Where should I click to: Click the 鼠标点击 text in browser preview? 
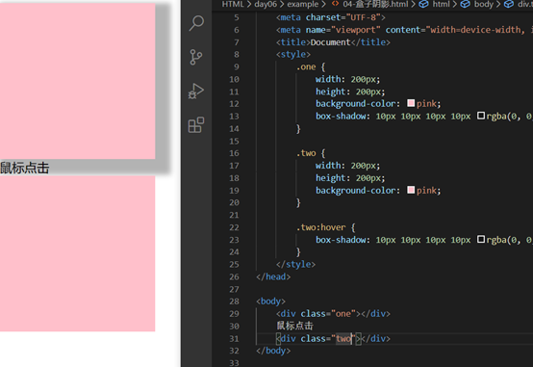click(24, 168)
